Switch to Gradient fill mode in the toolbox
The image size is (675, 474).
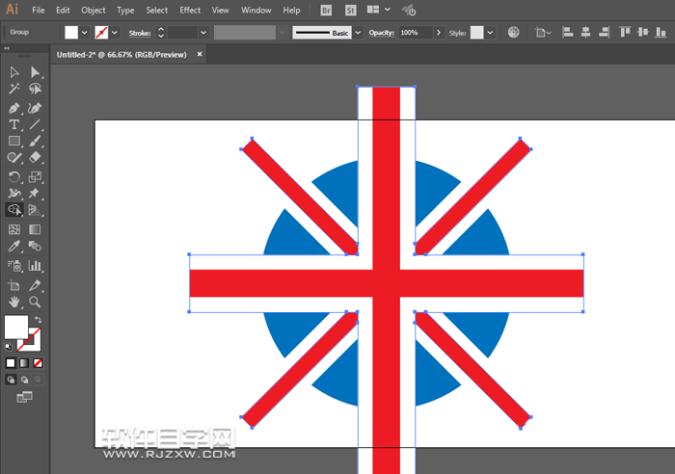24,363
